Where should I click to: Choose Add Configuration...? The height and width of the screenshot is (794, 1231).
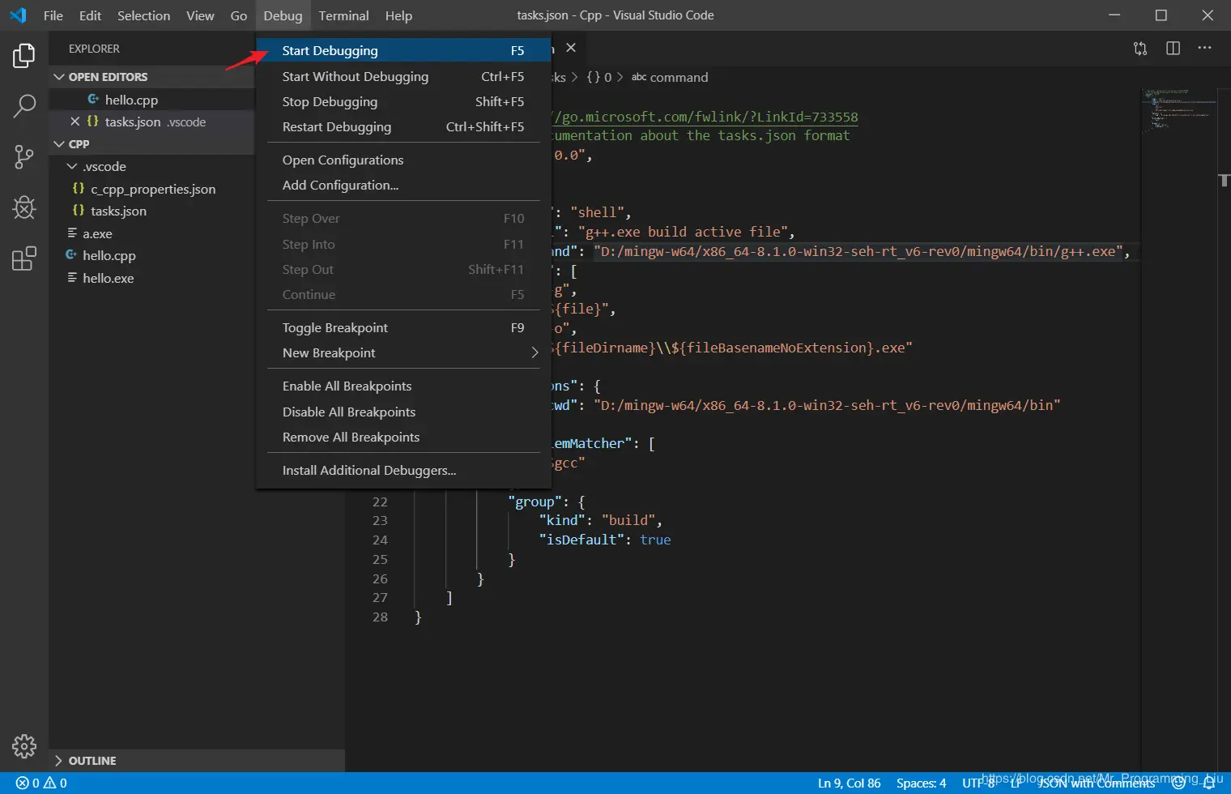click(403, 185)
